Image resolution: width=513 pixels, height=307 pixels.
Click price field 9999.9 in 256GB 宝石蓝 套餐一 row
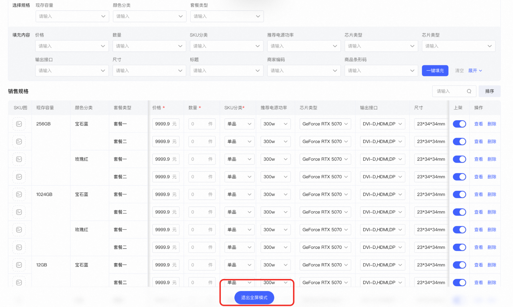(x=166, y=124)
